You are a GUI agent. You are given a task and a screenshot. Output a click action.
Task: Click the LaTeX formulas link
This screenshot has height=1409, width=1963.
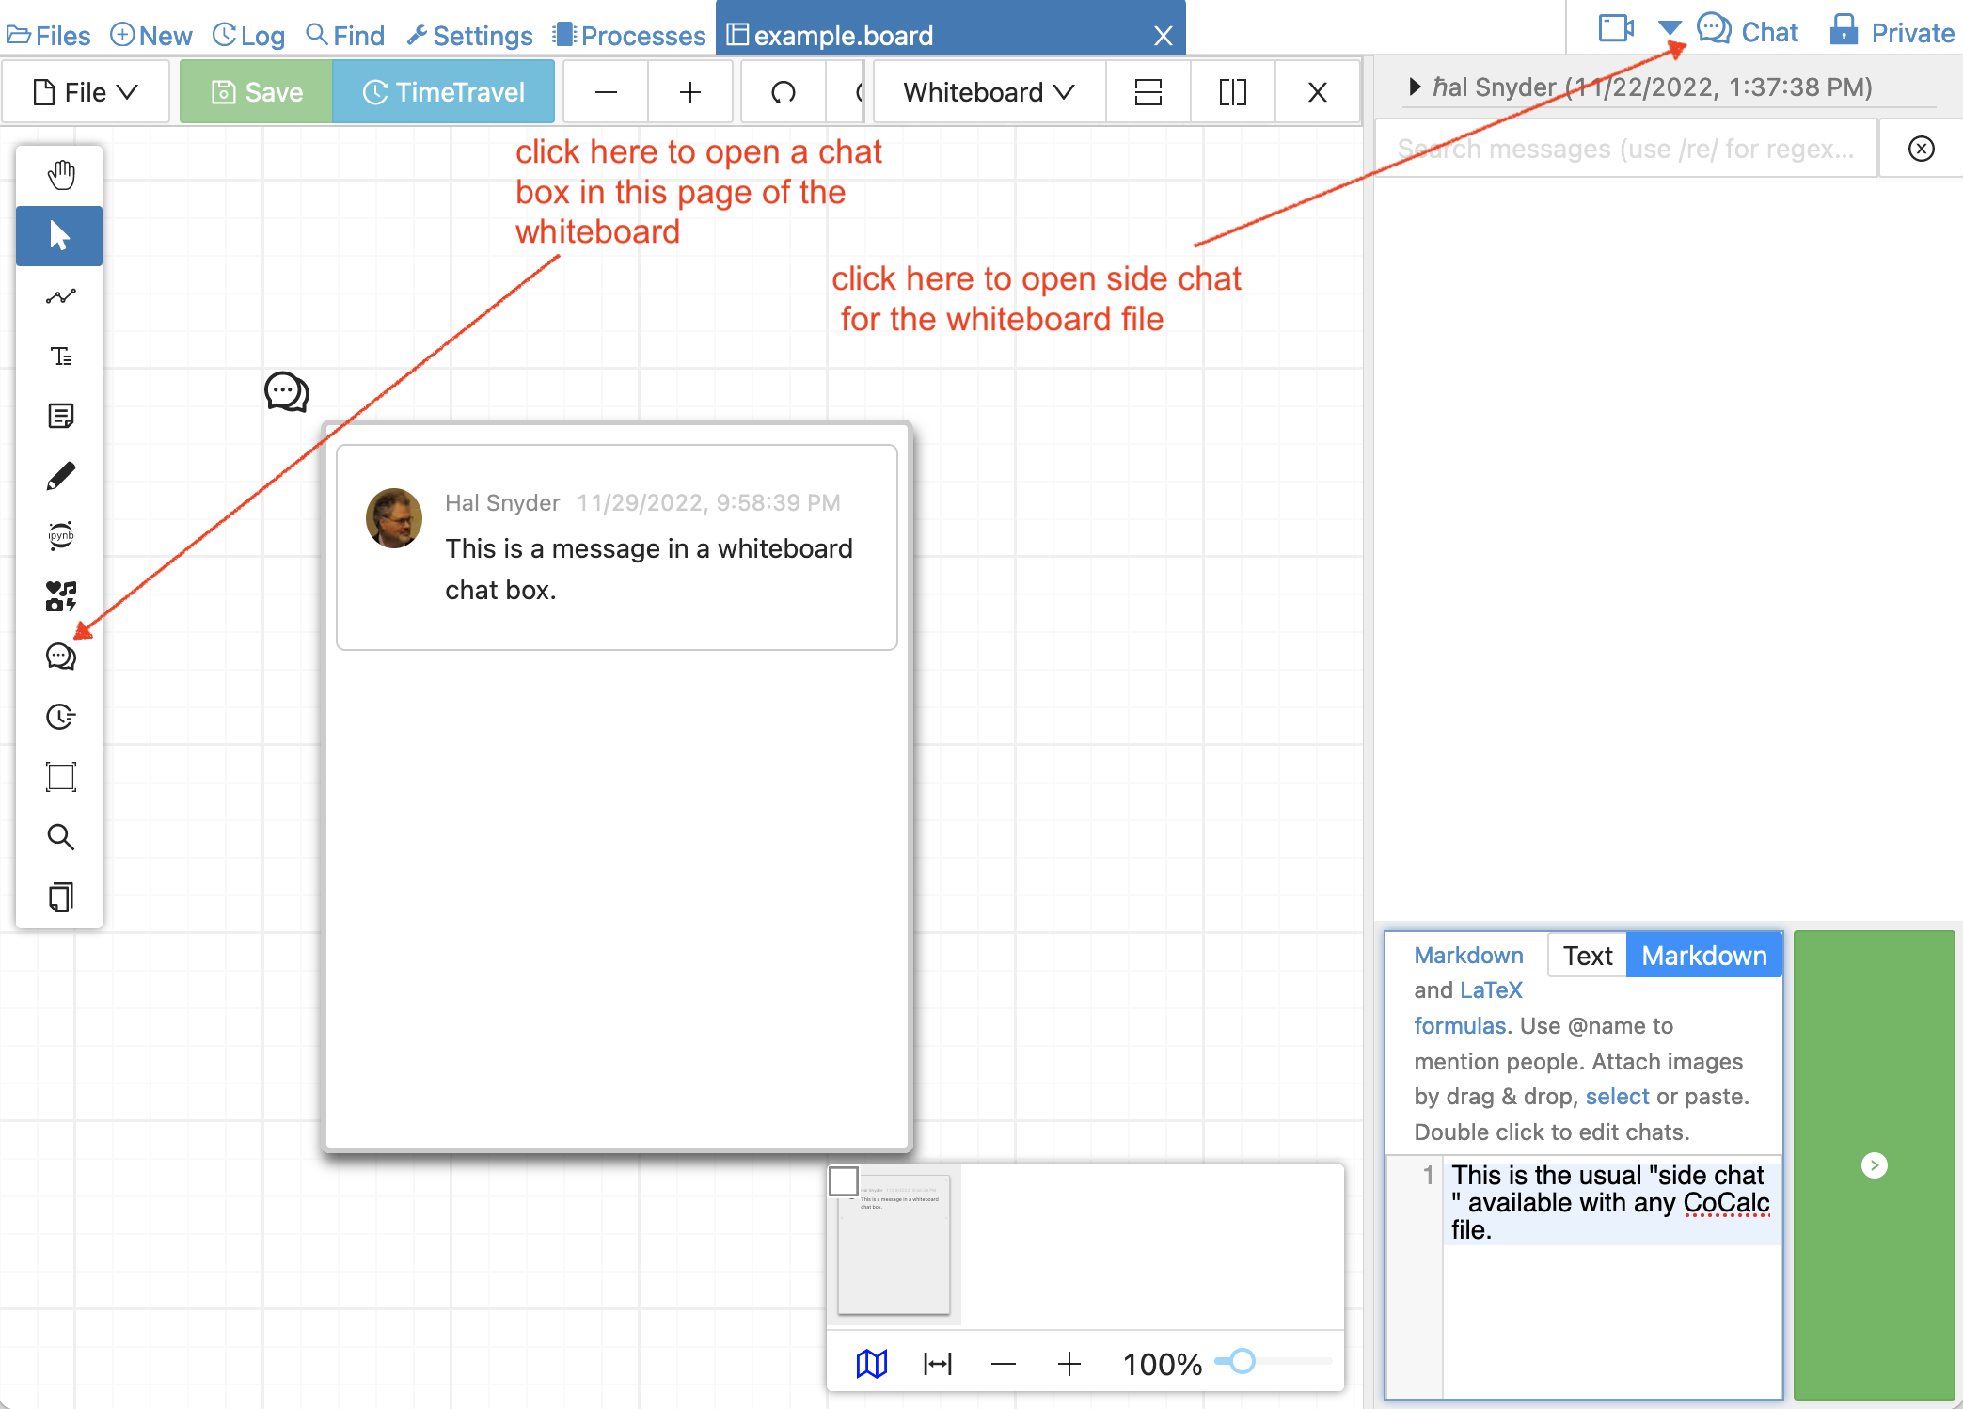click(1490, 990)
